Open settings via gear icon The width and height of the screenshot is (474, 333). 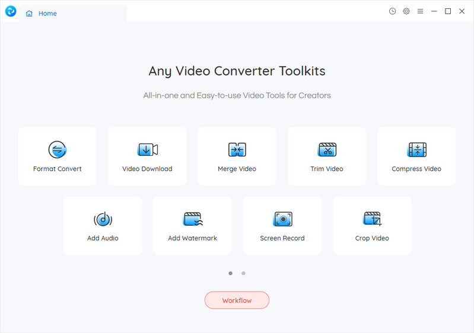click(x=406, y=11)
